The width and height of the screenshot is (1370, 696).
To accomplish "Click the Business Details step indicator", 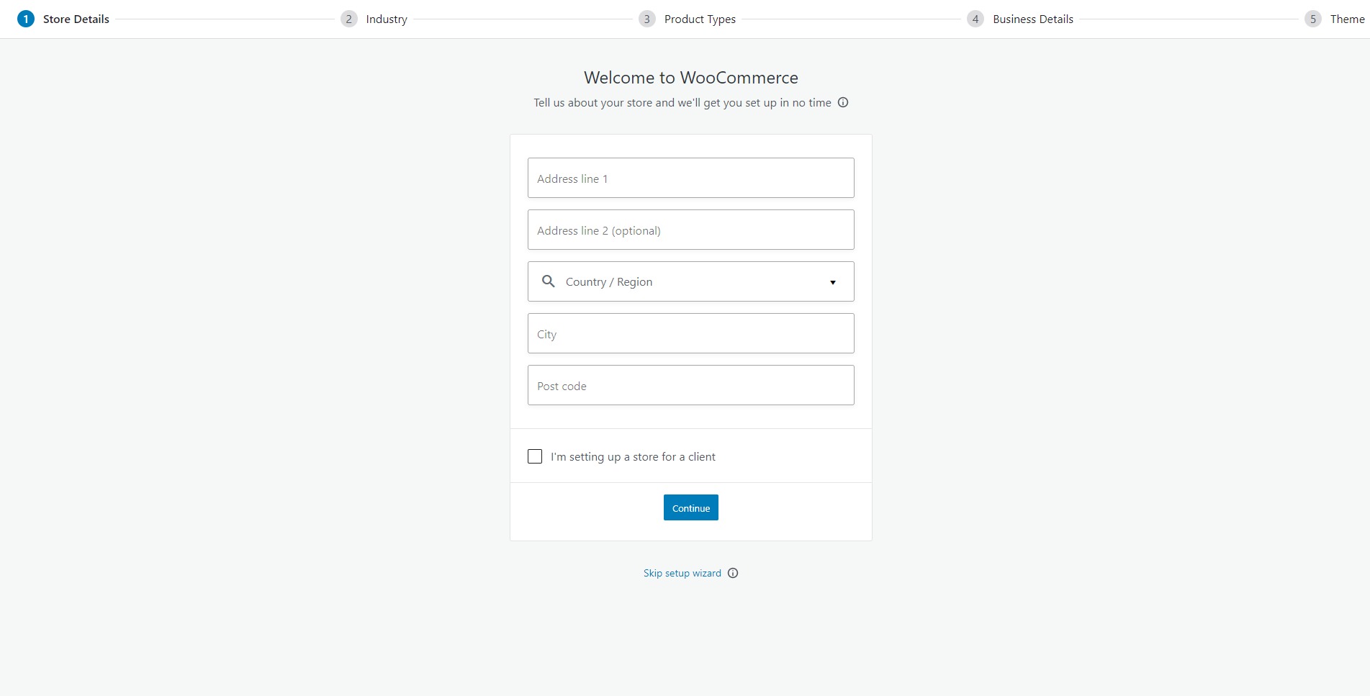I will coord(975,19).
